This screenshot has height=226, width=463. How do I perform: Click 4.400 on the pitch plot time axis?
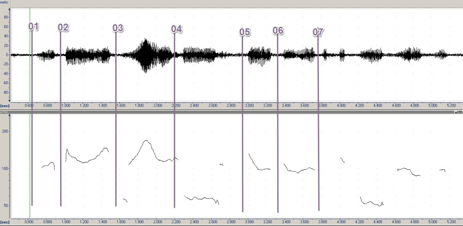[x=378, y=221]
